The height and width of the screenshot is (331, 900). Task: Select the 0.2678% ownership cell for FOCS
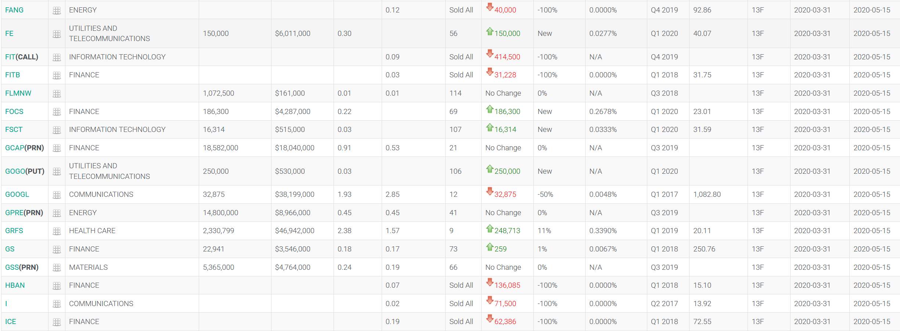point(616,112)
